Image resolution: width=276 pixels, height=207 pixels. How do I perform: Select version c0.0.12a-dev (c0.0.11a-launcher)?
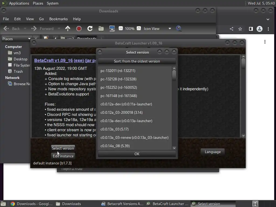click(x=135, y=104)
